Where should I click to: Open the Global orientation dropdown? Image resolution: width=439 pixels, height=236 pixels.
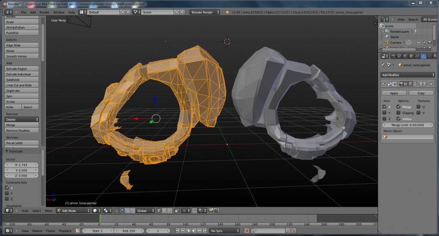[145, 211]
